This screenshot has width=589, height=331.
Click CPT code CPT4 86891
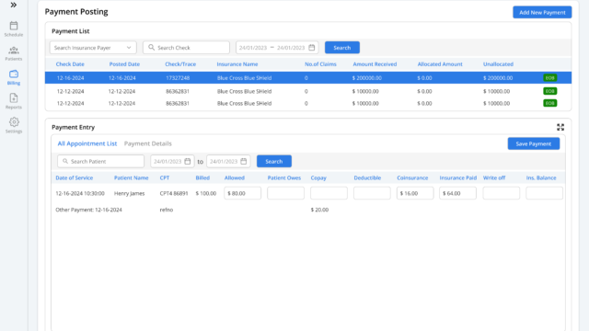[174, 193]
